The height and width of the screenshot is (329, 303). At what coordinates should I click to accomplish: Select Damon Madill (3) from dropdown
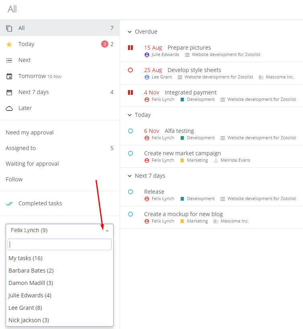point(59,283)
